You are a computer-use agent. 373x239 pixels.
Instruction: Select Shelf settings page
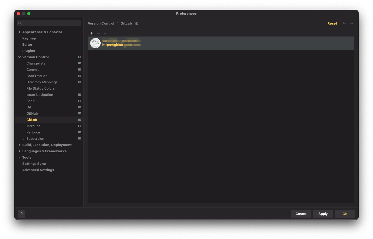(x=30, y=101)
